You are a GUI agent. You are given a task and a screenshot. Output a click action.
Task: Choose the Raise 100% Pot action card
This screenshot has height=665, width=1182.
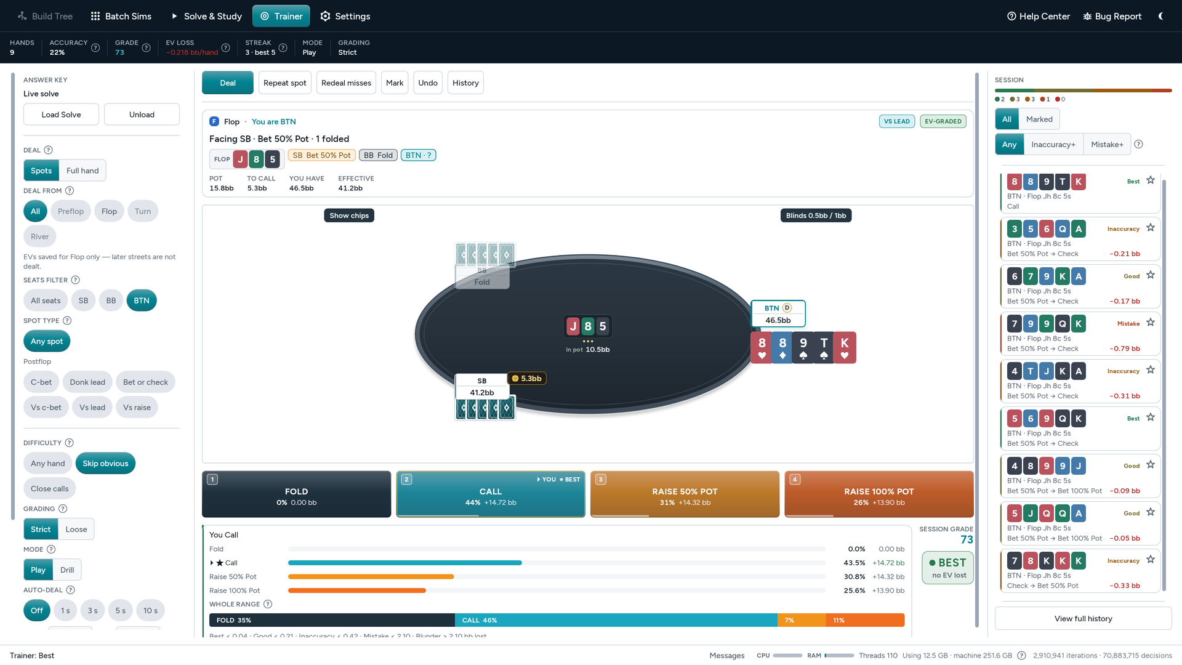click(x=878, y=494)
